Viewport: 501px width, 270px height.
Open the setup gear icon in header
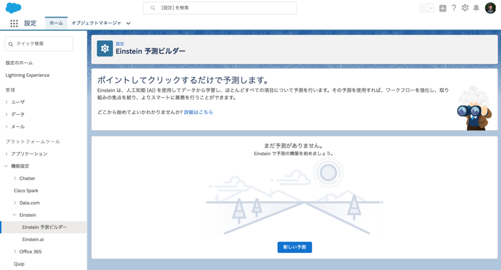[465, 8]
